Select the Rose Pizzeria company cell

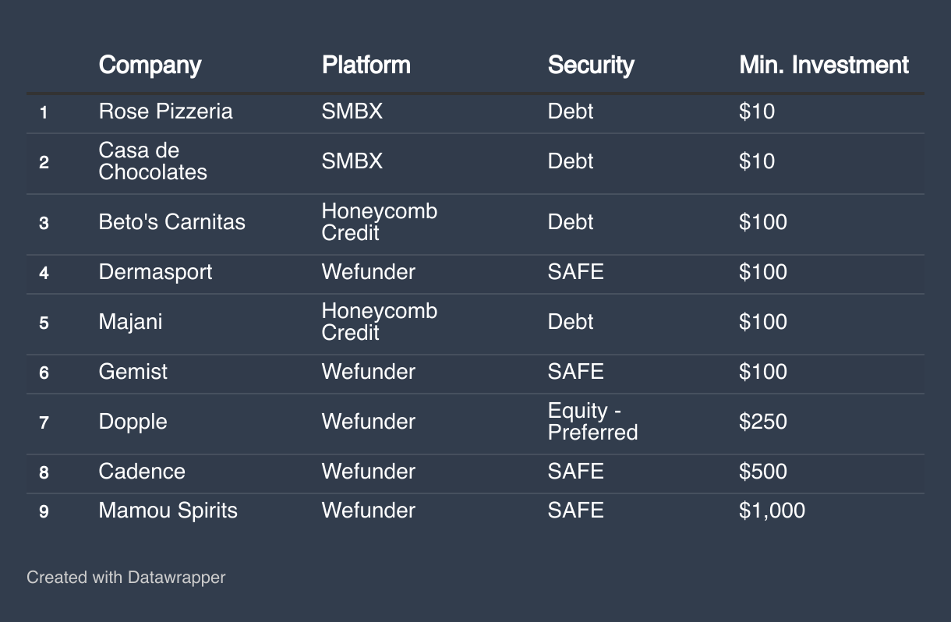tap(165, 111)
